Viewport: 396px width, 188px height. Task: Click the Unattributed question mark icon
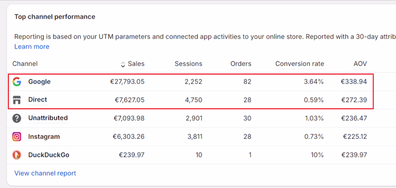(17, 118)
